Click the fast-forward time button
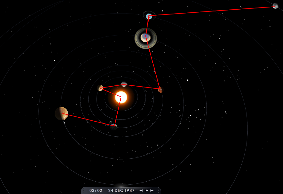This screenshot has height=194, width=283. coord(152,191)
